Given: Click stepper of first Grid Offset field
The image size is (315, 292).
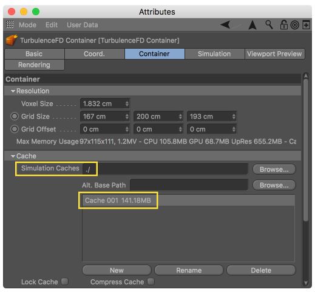Looking at the screenshot, I should click(x=127, y=129).
